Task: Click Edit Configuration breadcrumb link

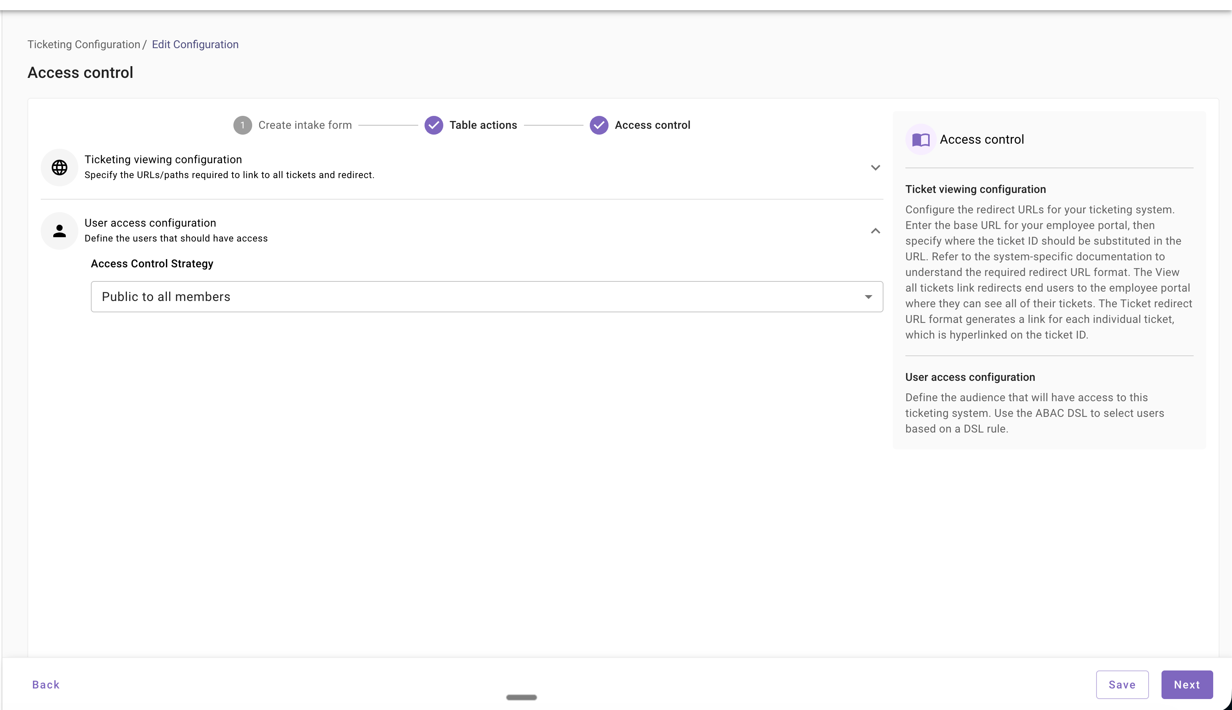Action: pos(195,44)
